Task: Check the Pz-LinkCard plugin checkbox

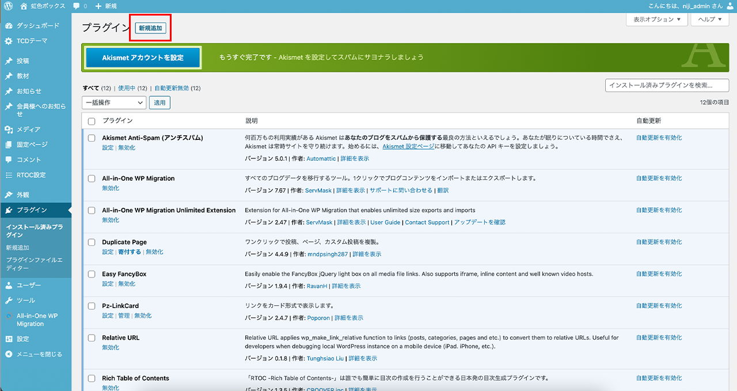Action: point(92,306)
